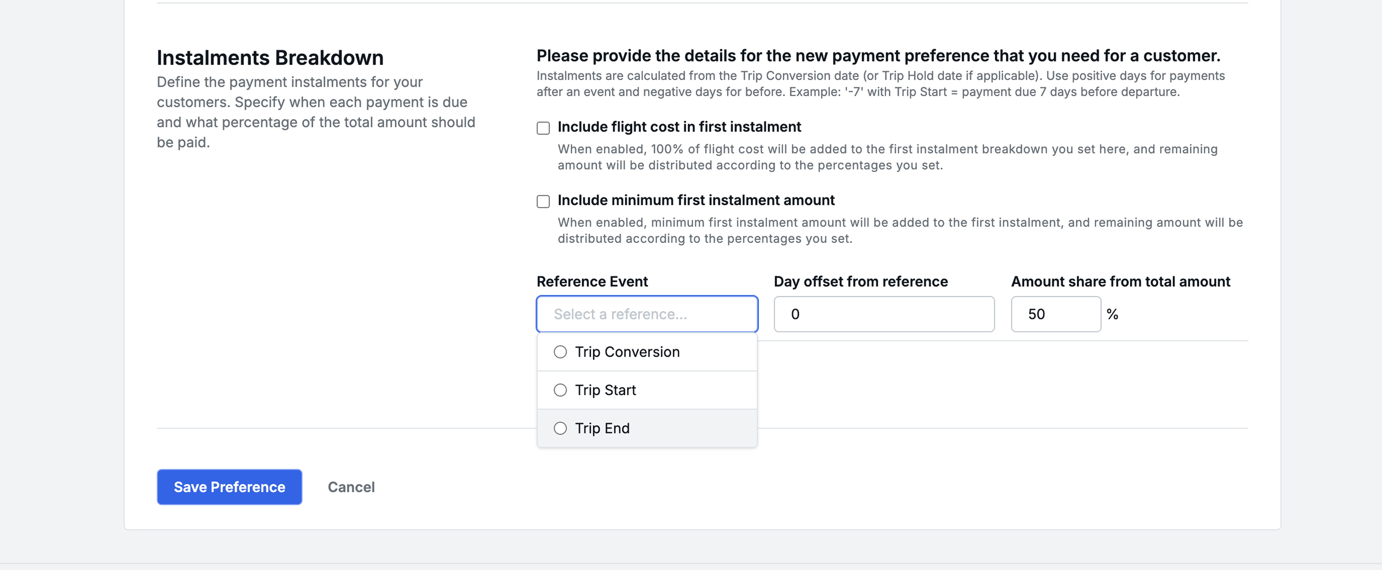Click the "Day offset from reference" label
This screenshot has width=1382, height=570.
point(860,281)
